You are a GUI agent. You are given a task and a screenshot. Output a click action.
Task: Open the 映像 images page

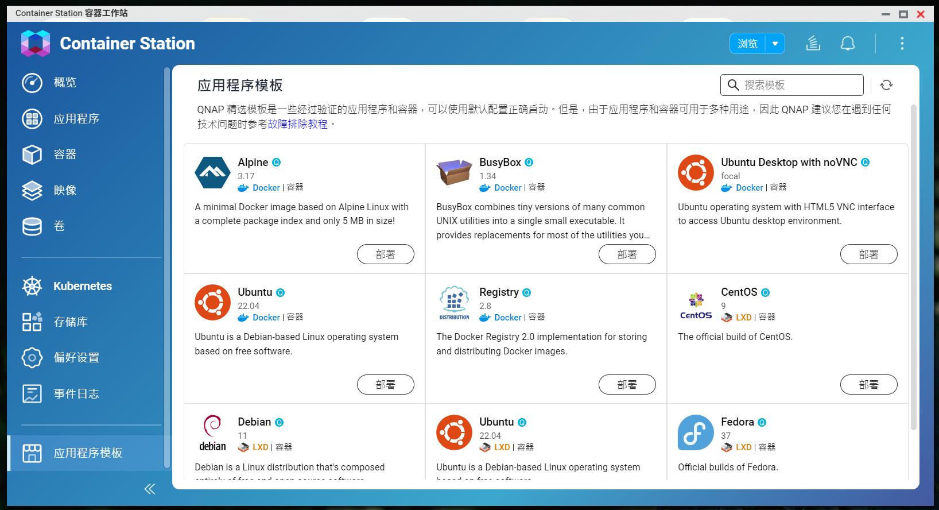coord(65,190)
